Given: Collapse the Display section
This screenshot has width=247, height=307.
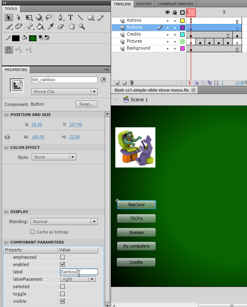Looking at the screenshot, I should click(6, 212).
